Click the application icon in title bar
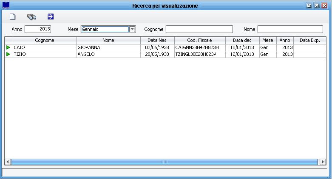Viewport: 332px width, 179px height. pos(6,6)
